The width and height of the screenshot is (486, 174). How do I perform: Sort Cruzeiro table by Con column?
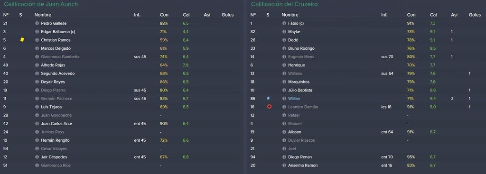(x=411, y=15)
